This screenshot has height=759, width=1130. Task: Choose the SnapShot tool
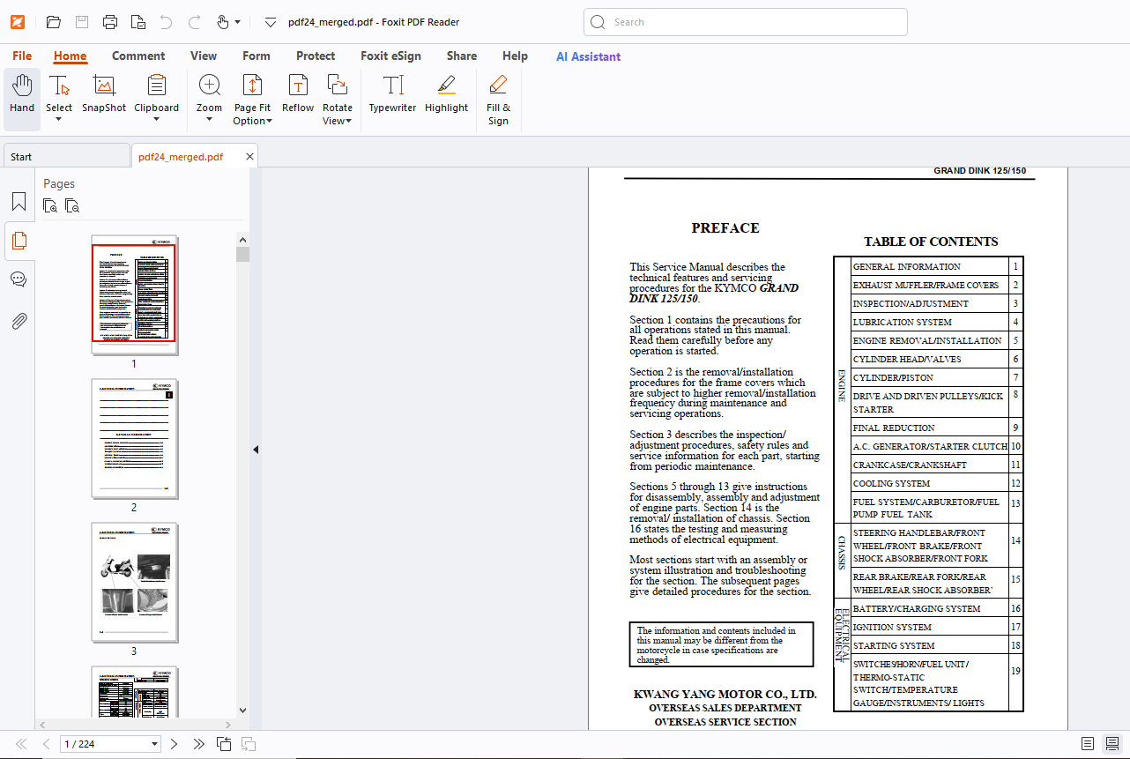pos(104,93)
